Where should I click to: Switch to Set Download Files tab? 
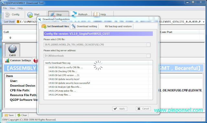click(x=55, y=26)
